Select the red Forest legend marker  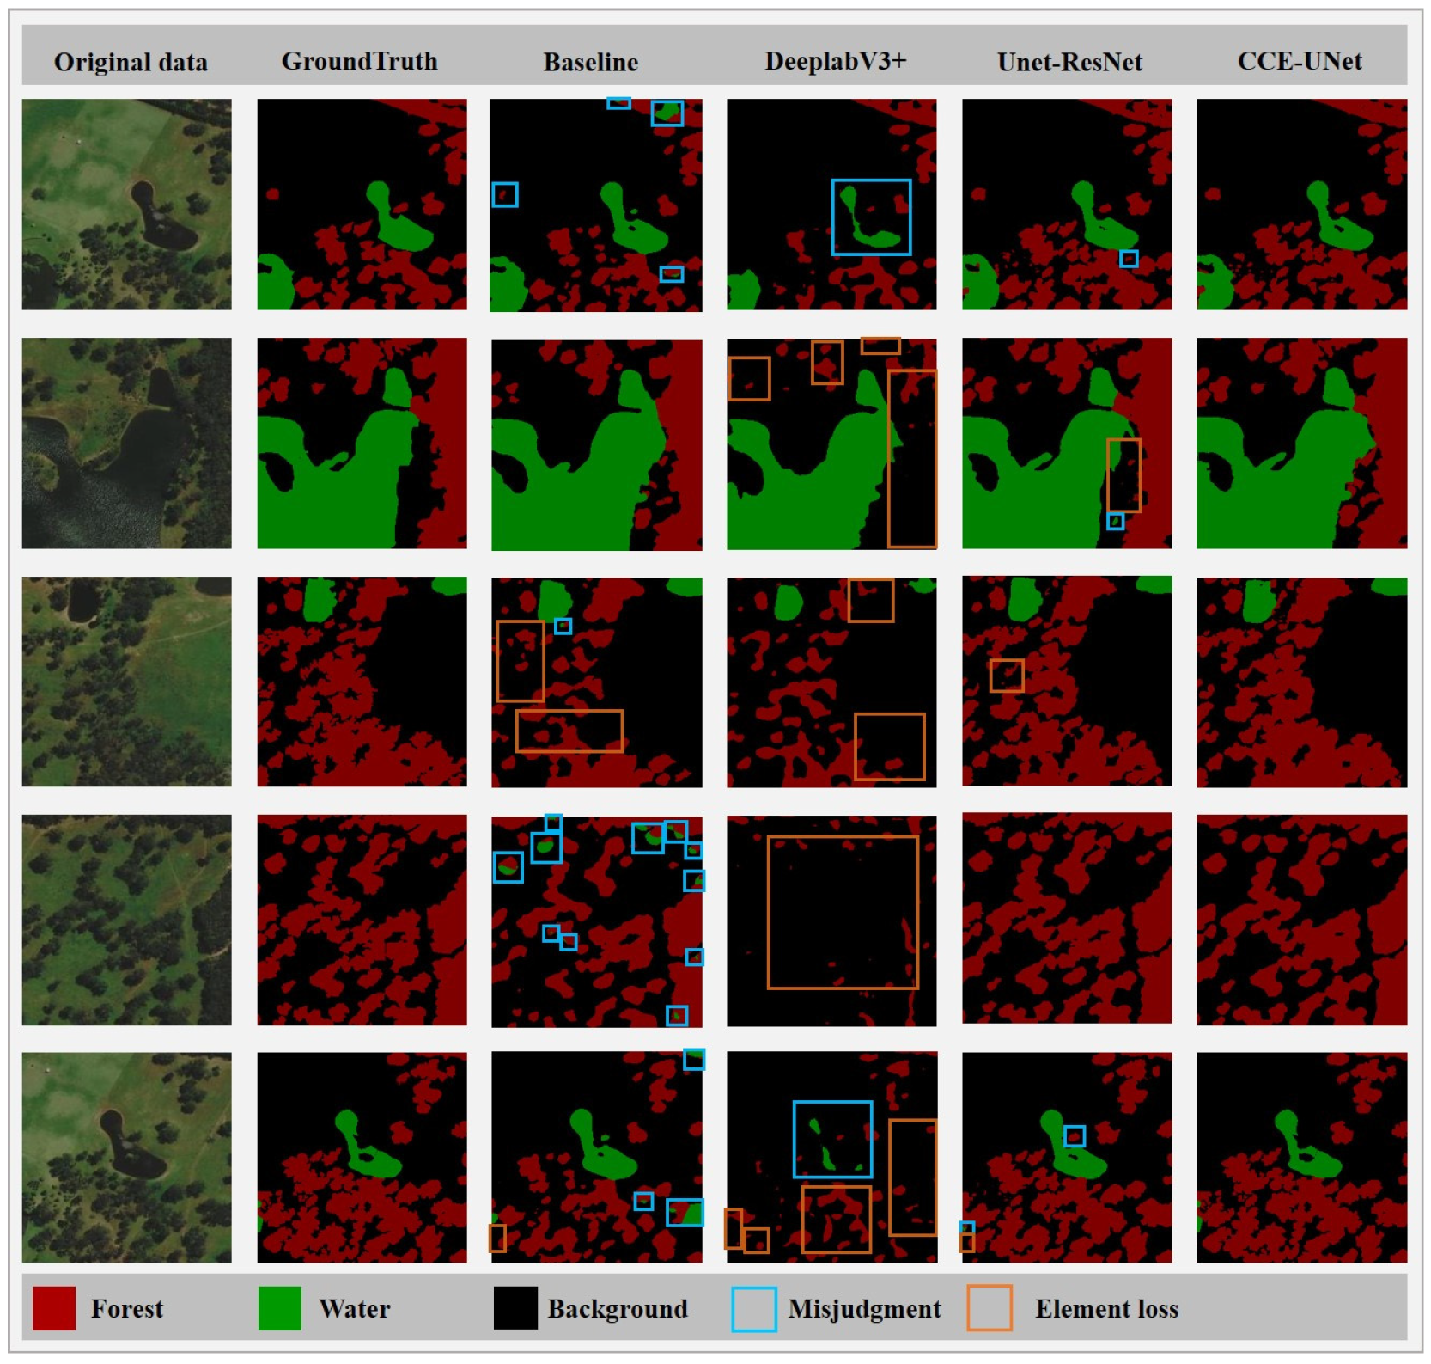click(55, 1307)
